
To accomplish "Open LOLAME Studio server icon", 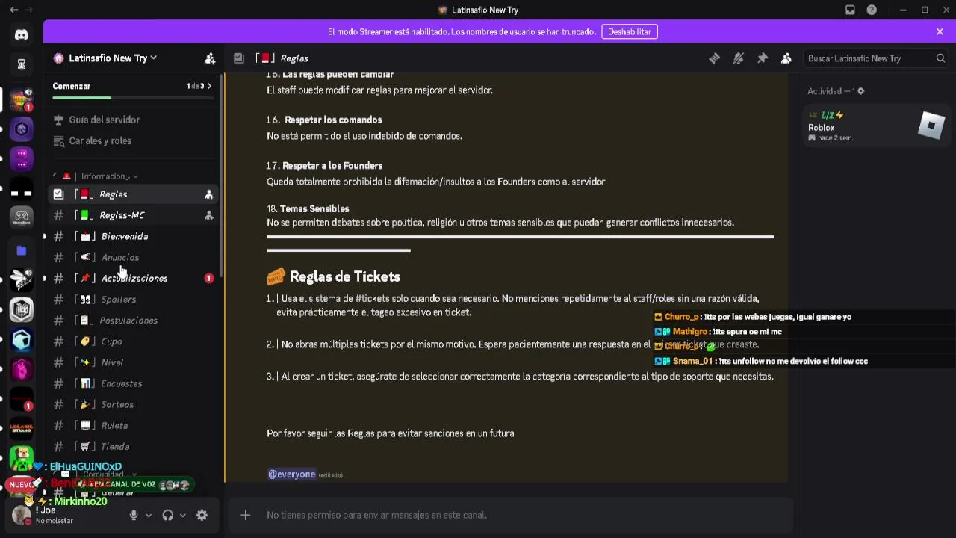I will pyautogui.click(x=22, y=429).
